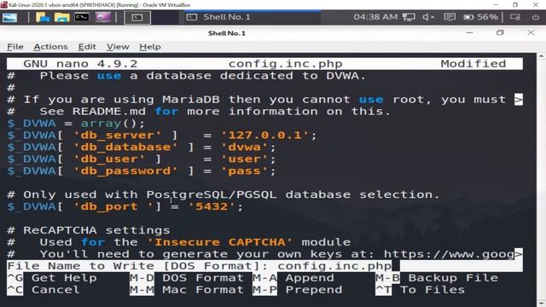Click the terminal scrollbar up arrow

coord(541,56)
